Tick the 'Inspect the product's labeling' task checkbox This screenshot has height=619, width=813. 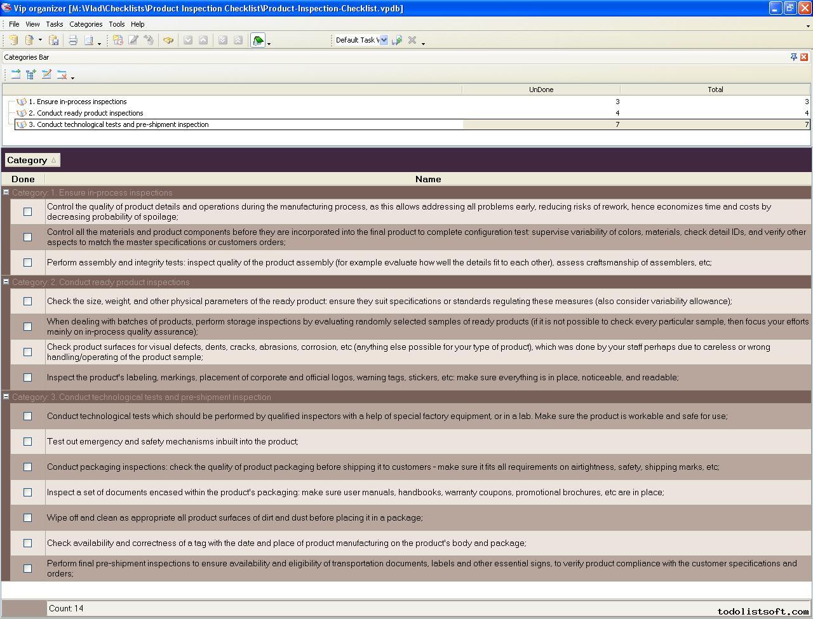27,377
